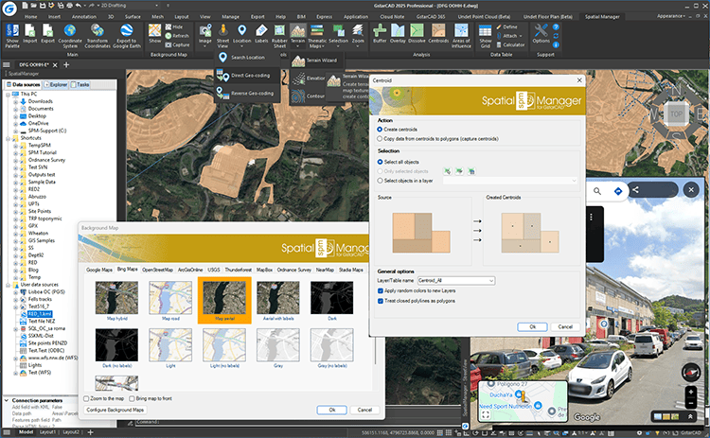
Task: Switch to the OpenStreetMap tab
Action: (159, 270)
